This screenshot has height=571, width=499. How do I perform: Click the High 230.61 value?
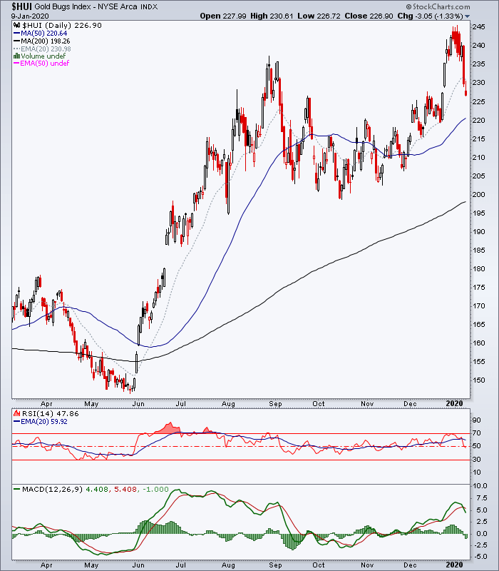(272, 16)
